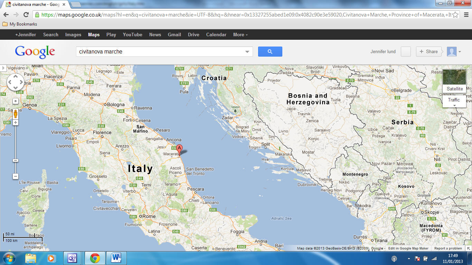472x265 pixels.
Task: Click the browser address bar URL
Action: click(245, 15)
